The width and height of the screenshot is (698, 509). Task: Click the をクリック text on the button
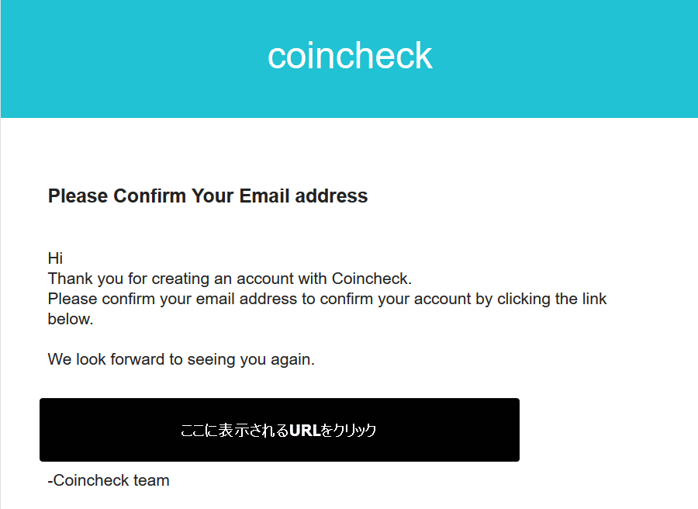coord(348,430)
